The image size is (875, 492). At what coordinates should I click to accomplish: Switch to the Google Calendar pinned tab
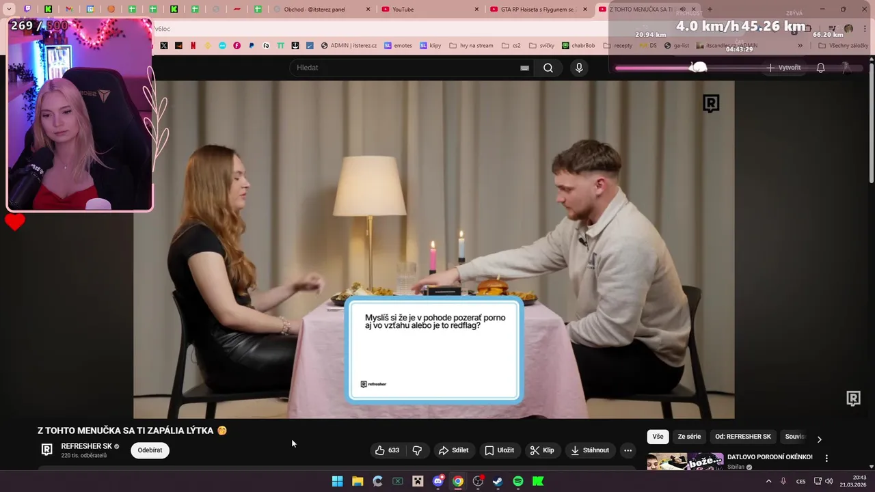tap(90, 9)
